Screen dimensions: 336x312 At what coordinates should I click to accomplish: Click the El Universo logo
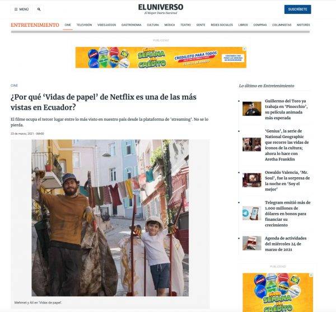click(x=161, y=9)
